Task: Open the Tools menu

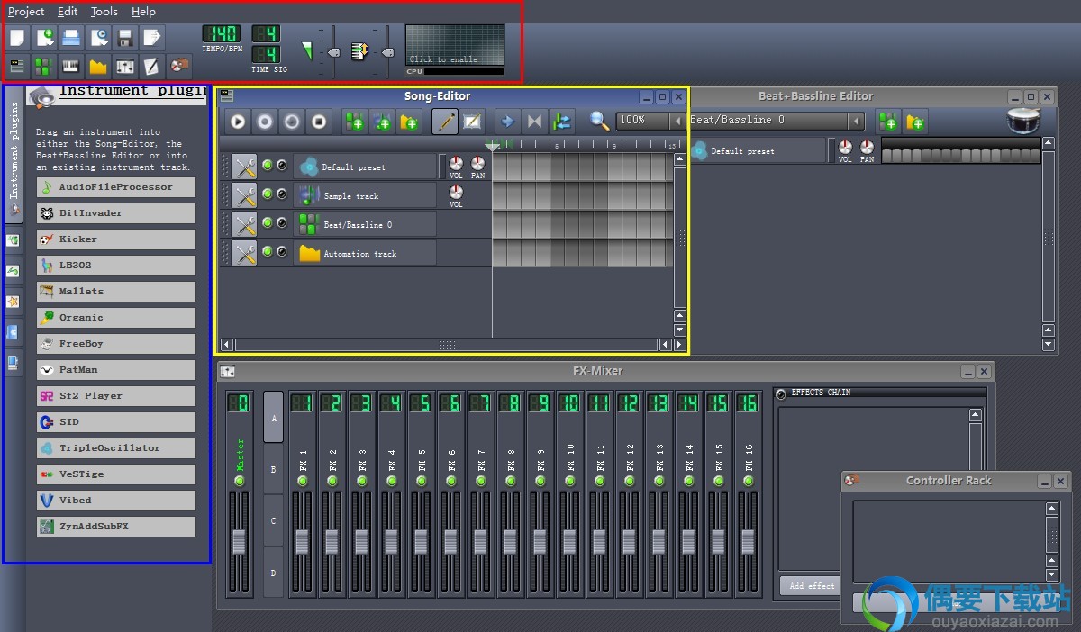Action: pyautogui.click(x=104, y=12)
